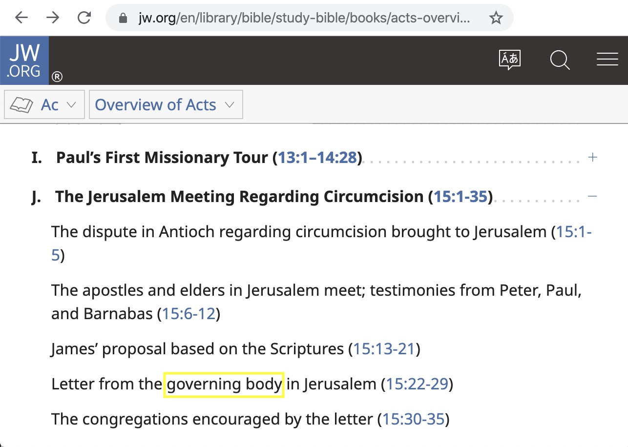Open the 15:22-29 verse link
This screenshot has height=447, width=628.
(417, 384)
